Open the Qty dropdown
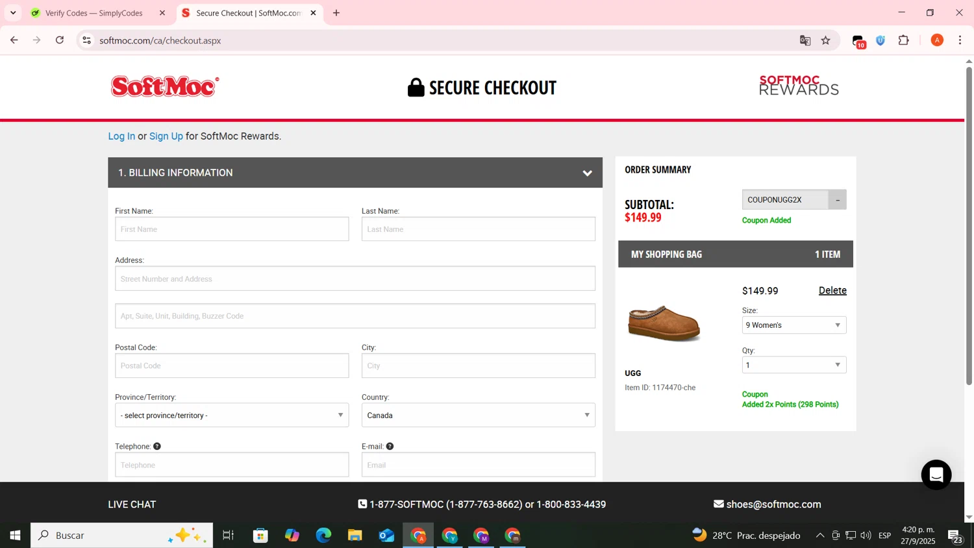The height and width of the screenshot is (548, 974). pyautogui.click(x=794, y=365)
